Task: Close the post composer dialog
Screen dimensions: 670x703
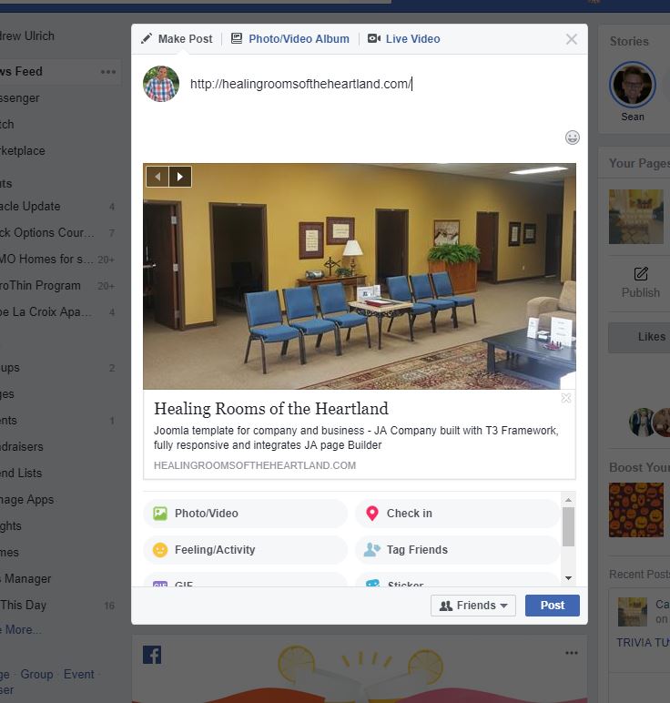Action: click(x=572, y=39)
